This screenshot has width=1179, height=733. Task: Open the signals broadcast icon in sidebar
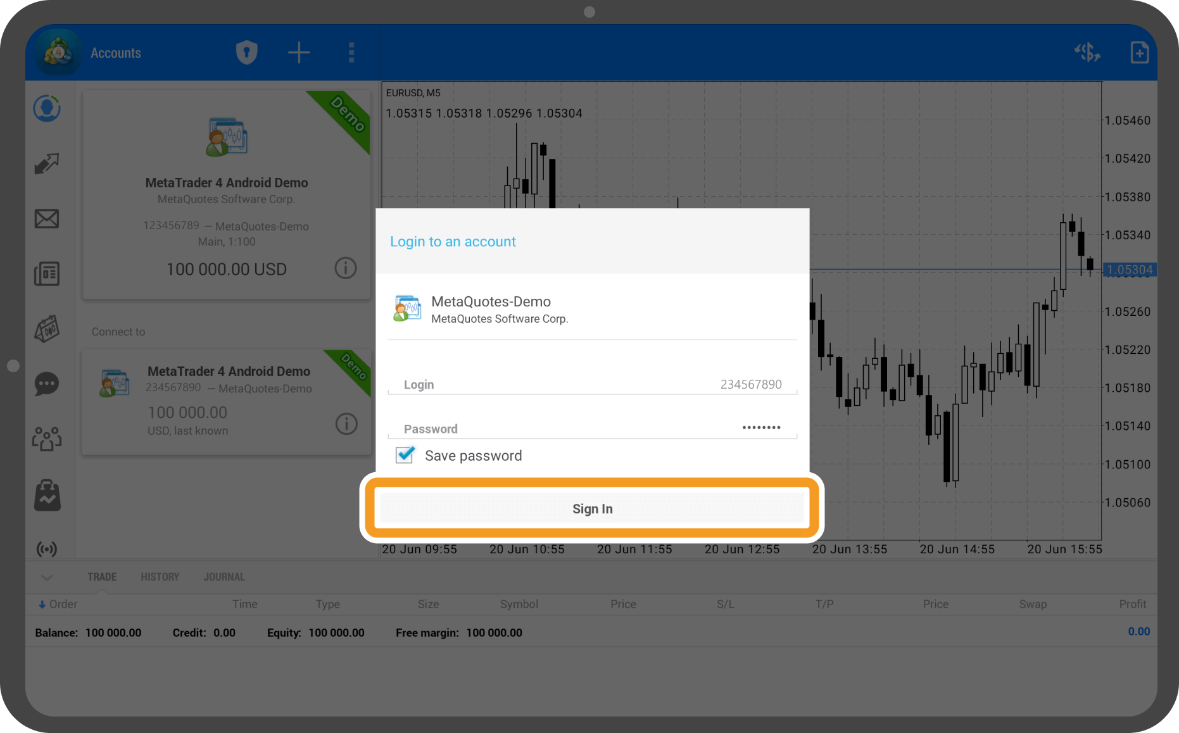tap(47, 548)
